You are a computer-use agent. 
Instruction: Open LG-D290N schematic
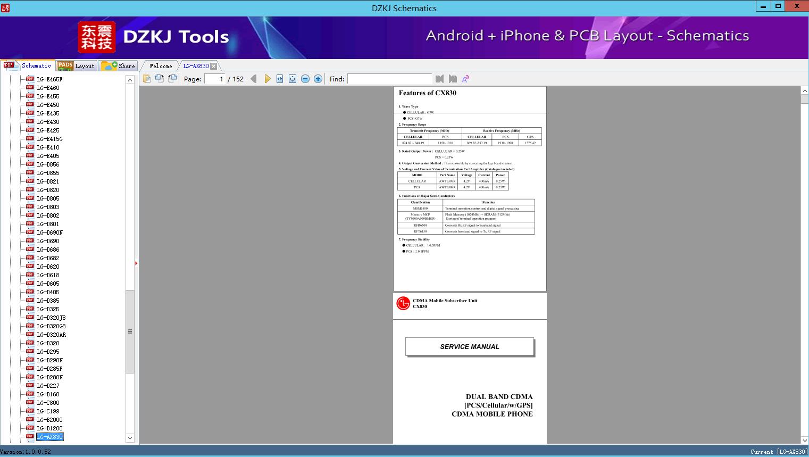49,360
